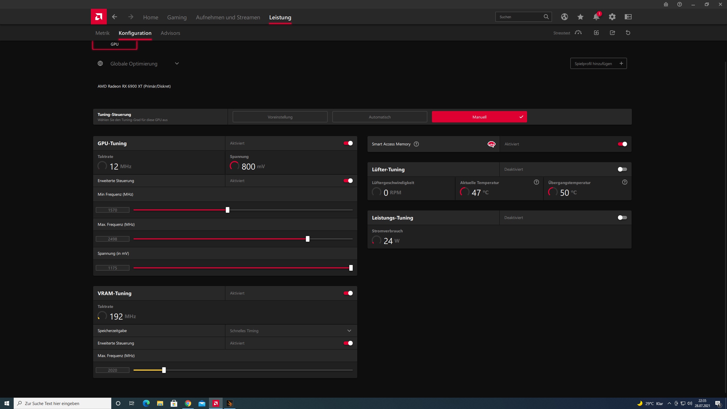
Task: Open the Speicherzeitgabe Schnelles Timing dropdown
Action: click(x=349, y=331)
